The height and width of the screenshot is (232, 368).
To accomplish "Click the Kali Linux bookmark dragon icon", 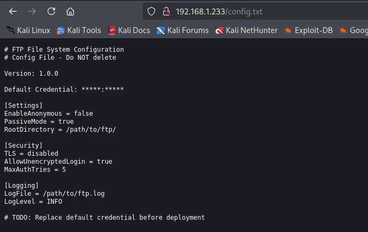I will click(x=10, y=30).
